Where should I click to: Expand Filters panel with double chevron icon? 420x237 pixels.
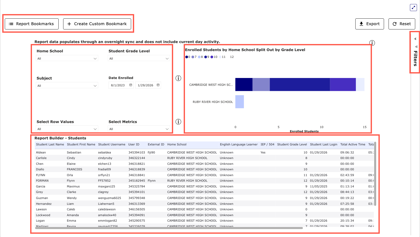tap(415, 39)
